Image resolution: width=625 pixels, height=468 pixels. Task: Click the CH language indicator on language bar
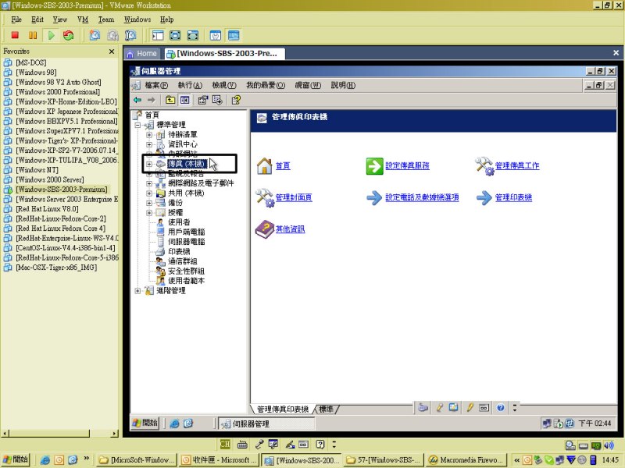tap(225, 444)
